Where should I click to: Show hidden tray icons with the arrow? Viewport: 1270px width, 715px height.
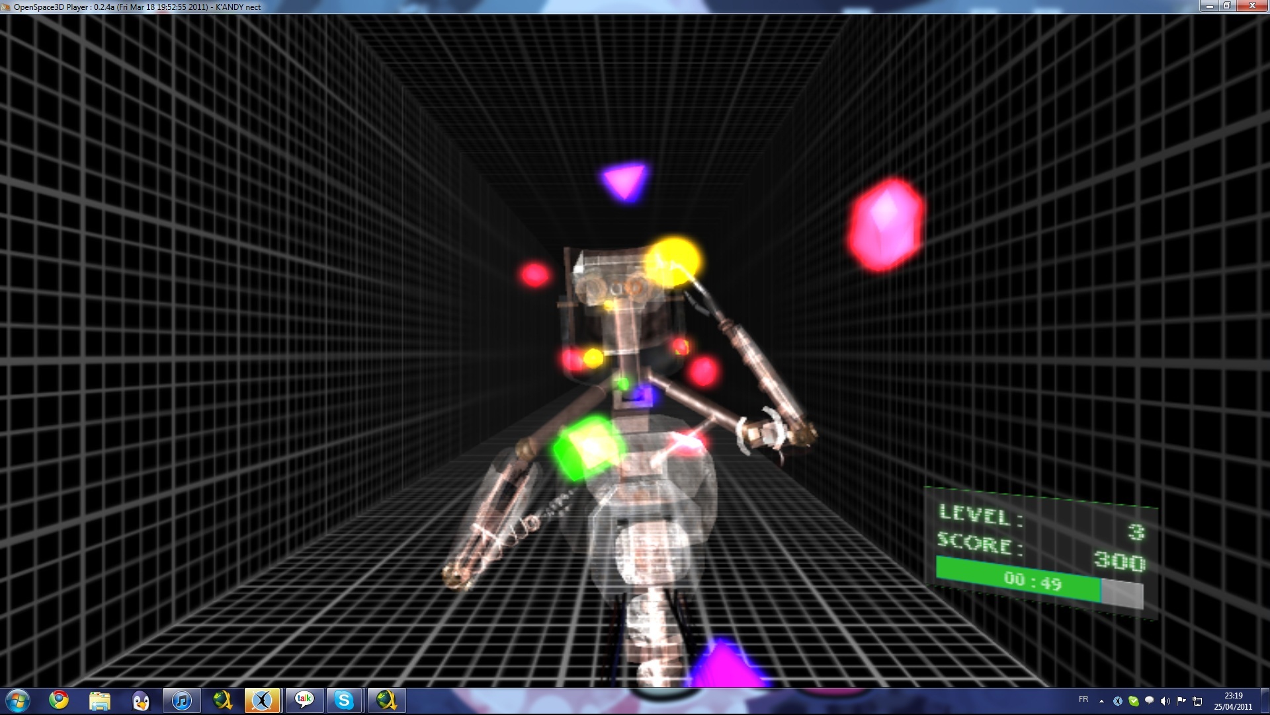(1101, 701)
